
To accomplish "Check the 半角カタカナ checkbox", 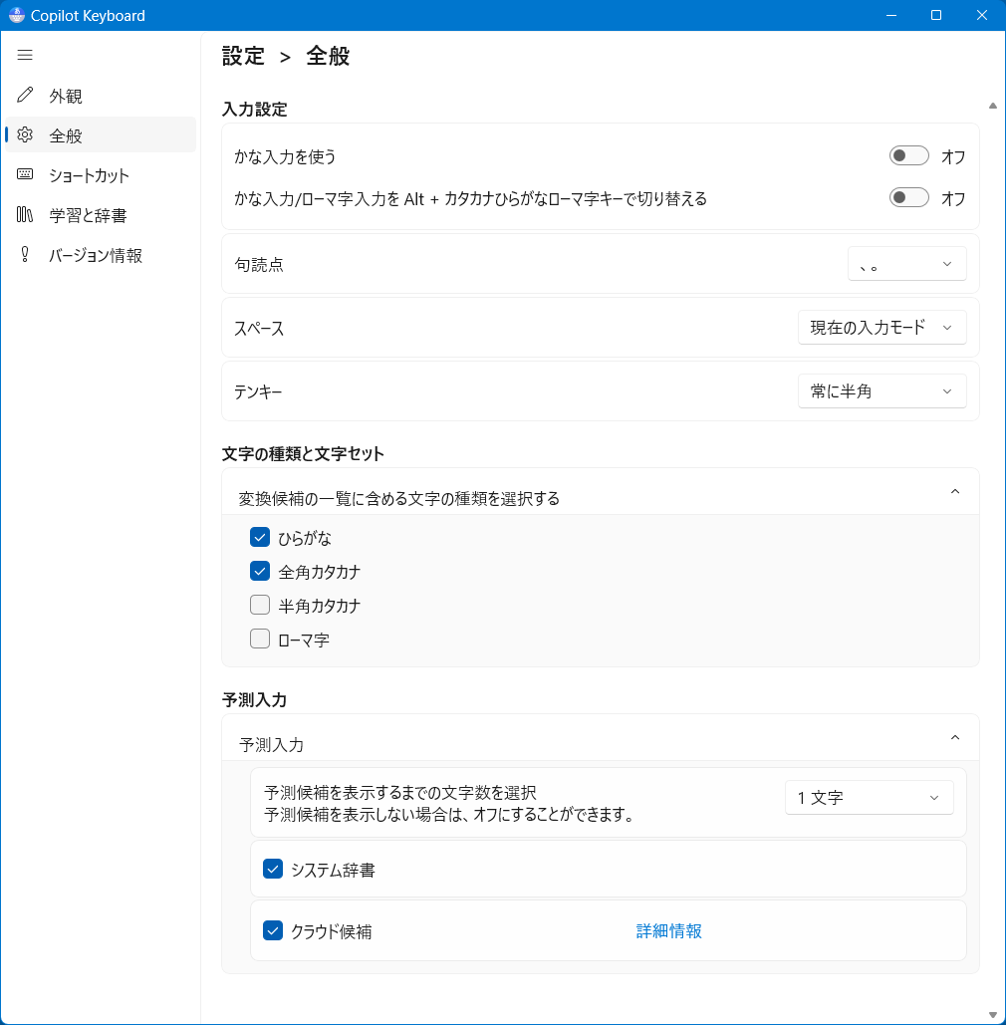I will tap(260, 605).
